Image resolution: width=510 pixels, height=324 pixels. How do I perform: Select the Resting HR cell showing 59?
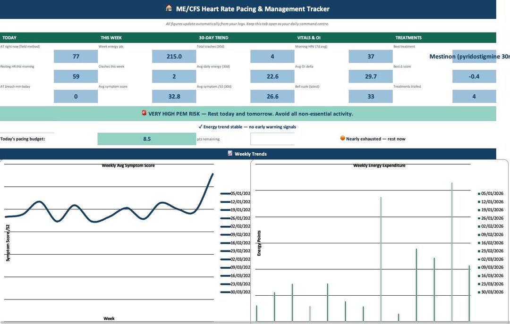coord(76,76)
